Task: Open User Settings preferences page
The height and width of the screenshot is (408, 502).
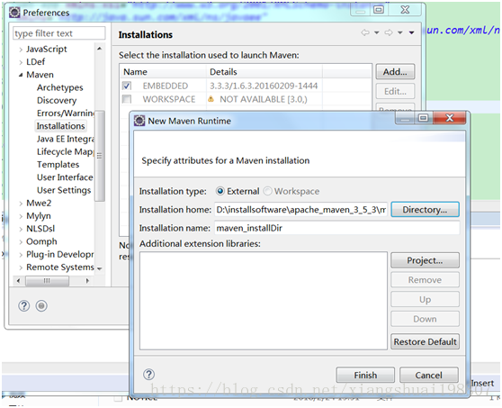Action: [x=64, y=190]
